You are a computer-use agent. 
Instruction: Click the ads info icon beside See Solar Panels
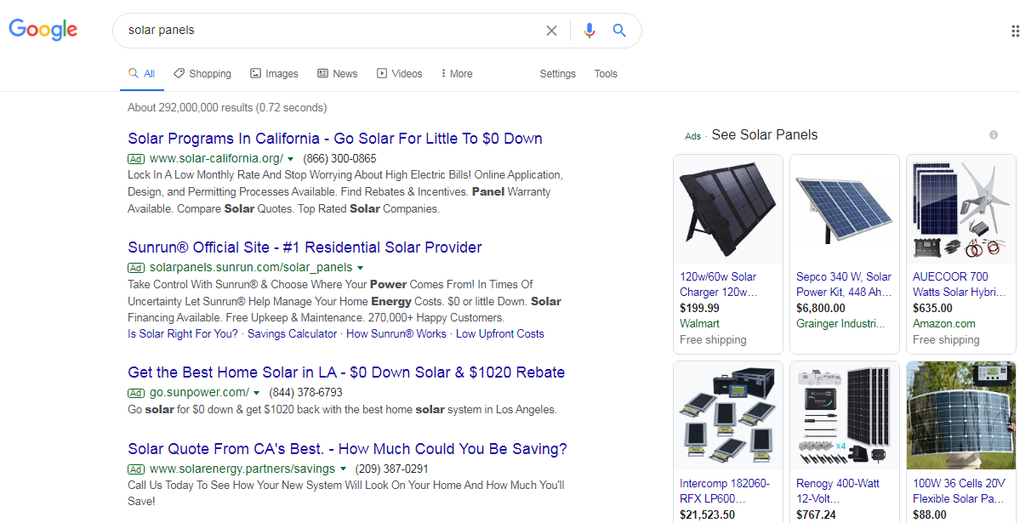[994, 134]
